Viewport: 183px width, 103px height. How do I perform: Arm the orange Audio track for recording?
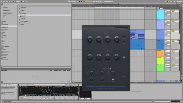(x=178, y=50)
